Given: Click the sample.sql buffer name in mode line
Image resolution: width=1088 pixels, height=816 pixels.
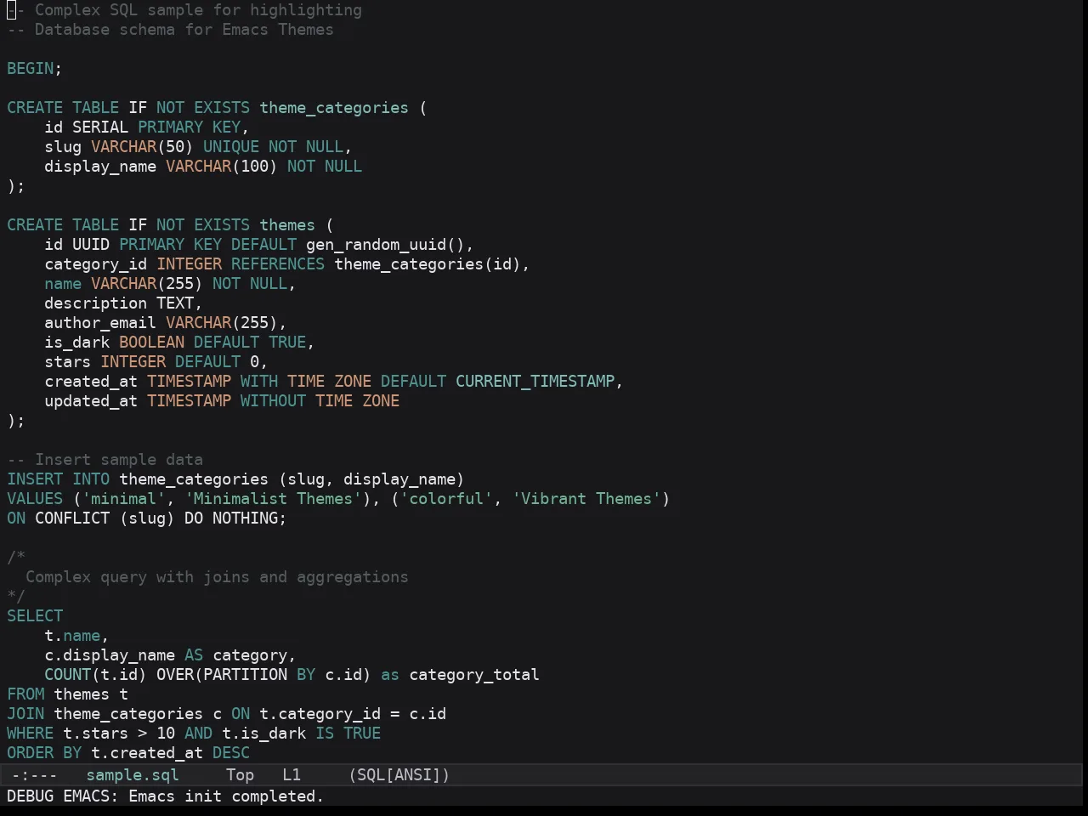Looking at the screenshot, I should coord(133,775).
